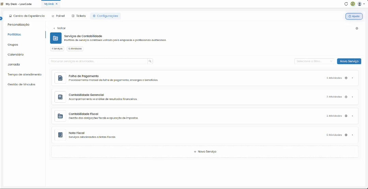Screen dimensions: 368x189
Task: Click the Contabilidade Fiscal folder icon
Action: 60,116
